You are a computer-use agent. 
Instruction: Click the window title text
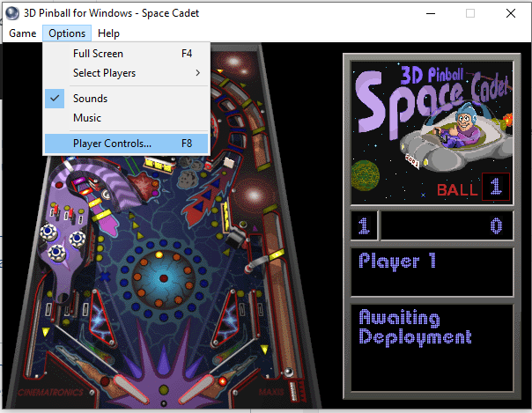pyautogui.click(x=111, y=13)
